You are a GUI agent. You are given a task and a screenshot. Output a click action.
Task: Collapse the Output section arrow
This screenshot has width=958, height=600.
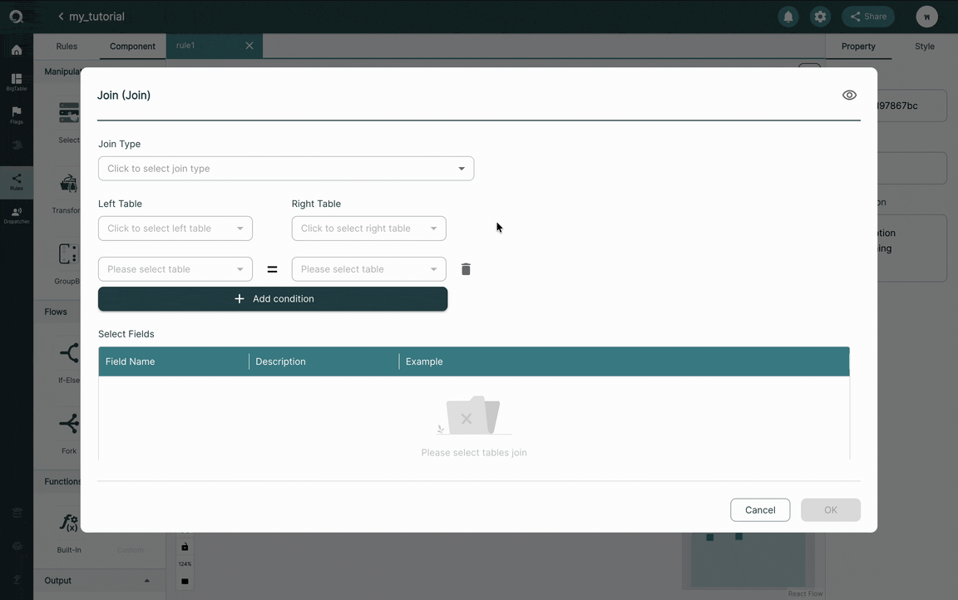coord(146,580)
